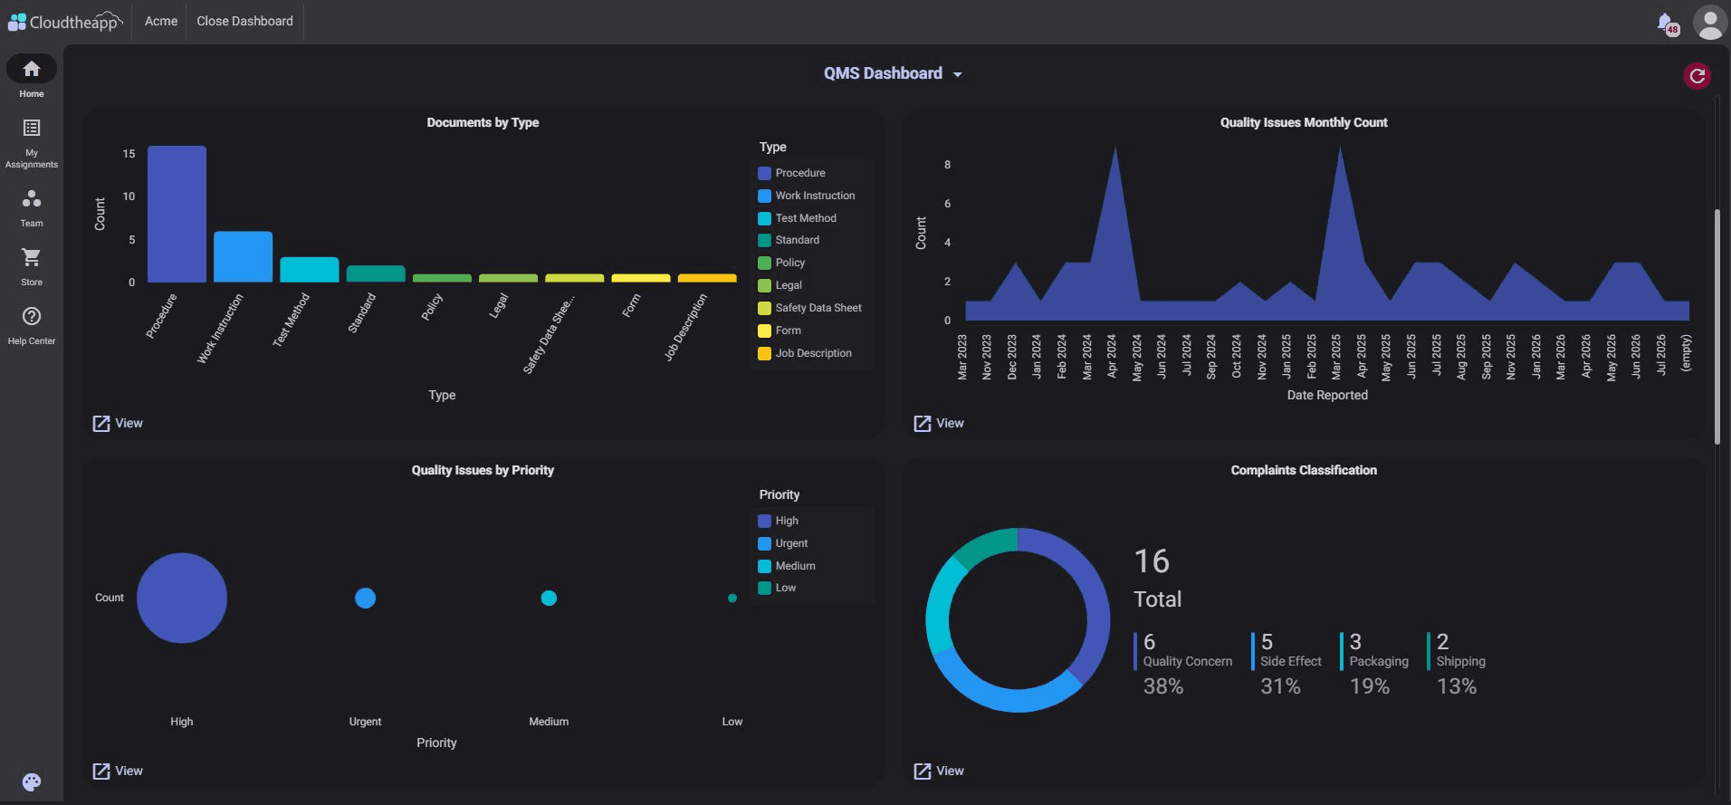Toggle Standard legend entry
The width and height of the screenshot is (1731, 805).
(789, 240)
